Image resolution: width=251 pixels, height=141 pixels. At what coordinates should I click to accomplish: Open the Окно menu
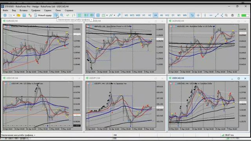pyautogui.click(x=58, y=10)
